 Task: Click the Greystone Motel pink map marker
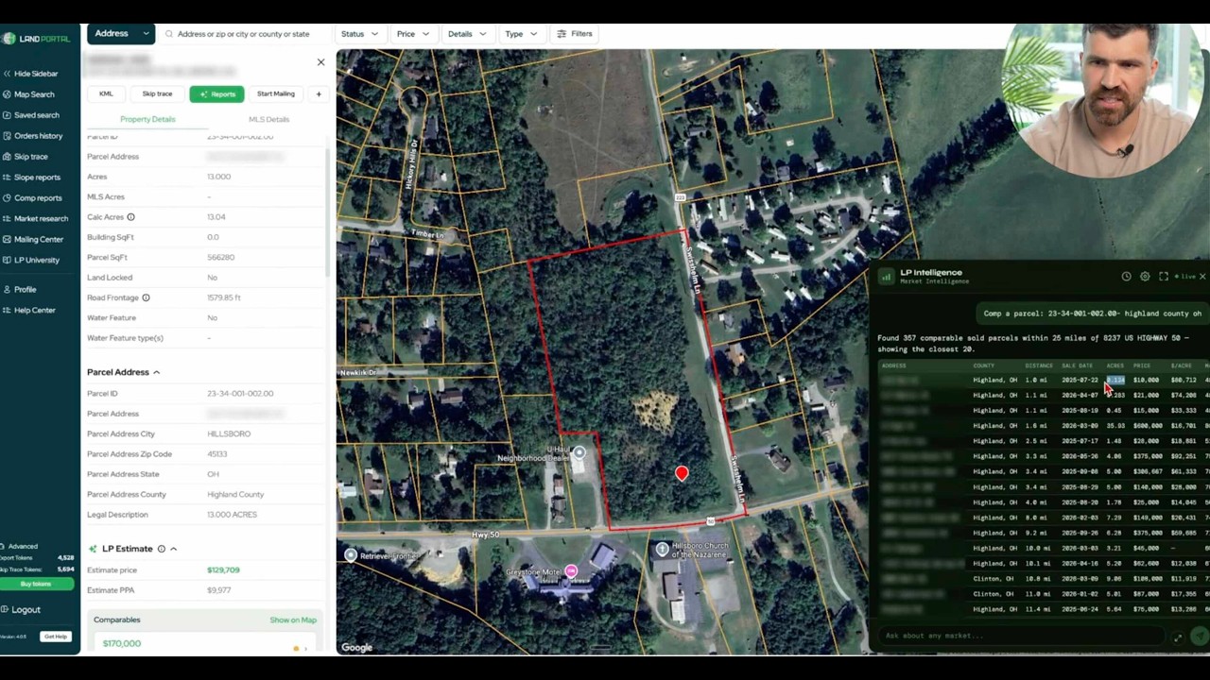571,571
